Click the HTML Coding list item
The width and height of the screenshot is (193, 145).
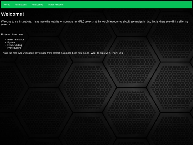[x=15, y=45]
